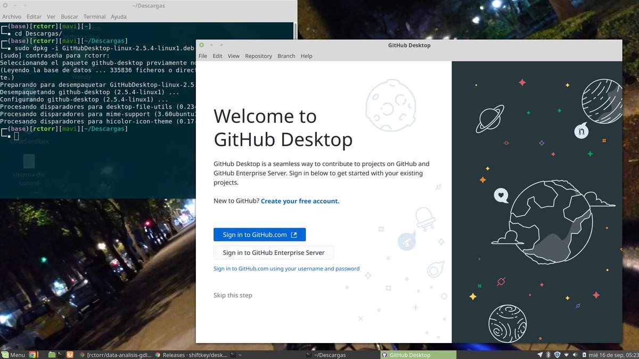Viewport: 639px width, 359px height.
Task: Click Sign in to GitHub Enterprise Server
Action: (x=273, y=253)
